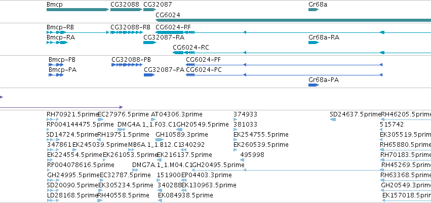Select the CG6024-RF transcript label
The width and height of the screenshot is (431, 203).
[173, 27]
